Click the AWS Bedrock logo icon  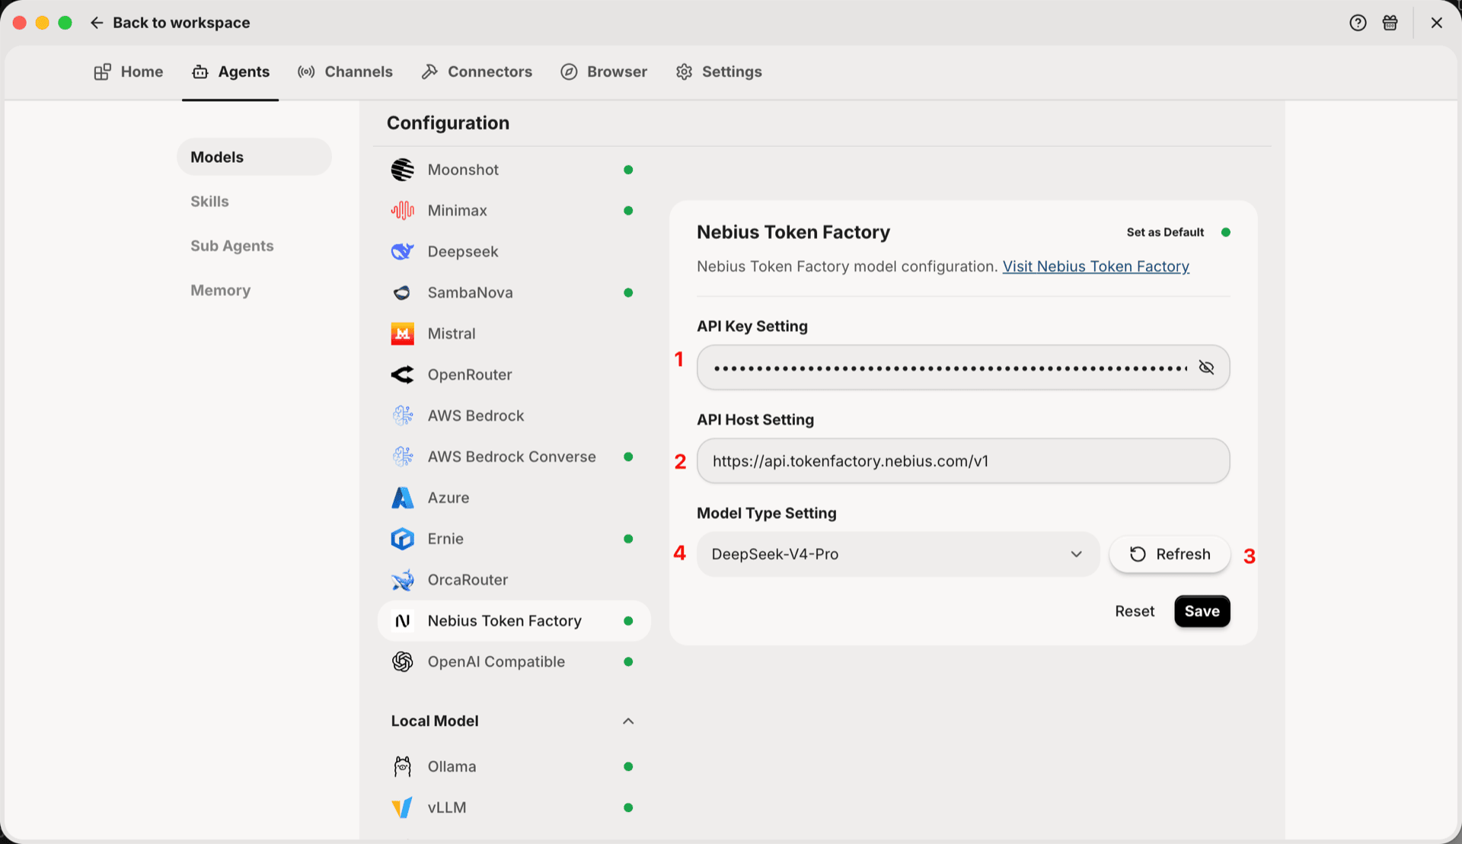pyautogui.click(x=402, y=416)
